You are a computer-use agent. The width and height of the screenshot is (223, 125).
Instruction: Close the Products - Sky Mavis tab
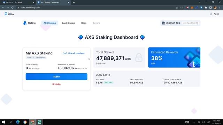[33, 2]
